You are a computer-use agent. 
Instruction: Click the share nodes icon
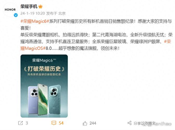click(x=129, y=123)
